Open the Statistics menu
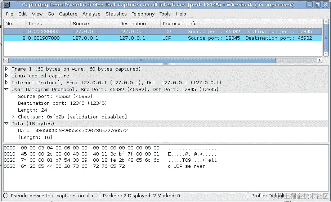The image size is (331, 202). [116, 14]
